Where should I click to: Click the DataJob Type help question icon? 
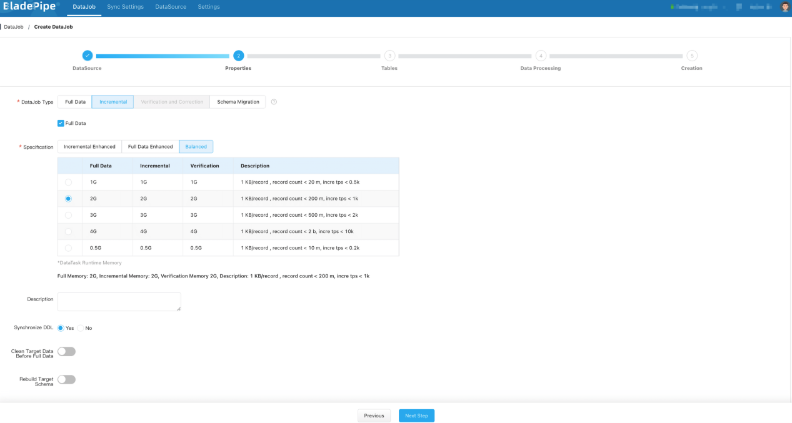coord(274,102)
